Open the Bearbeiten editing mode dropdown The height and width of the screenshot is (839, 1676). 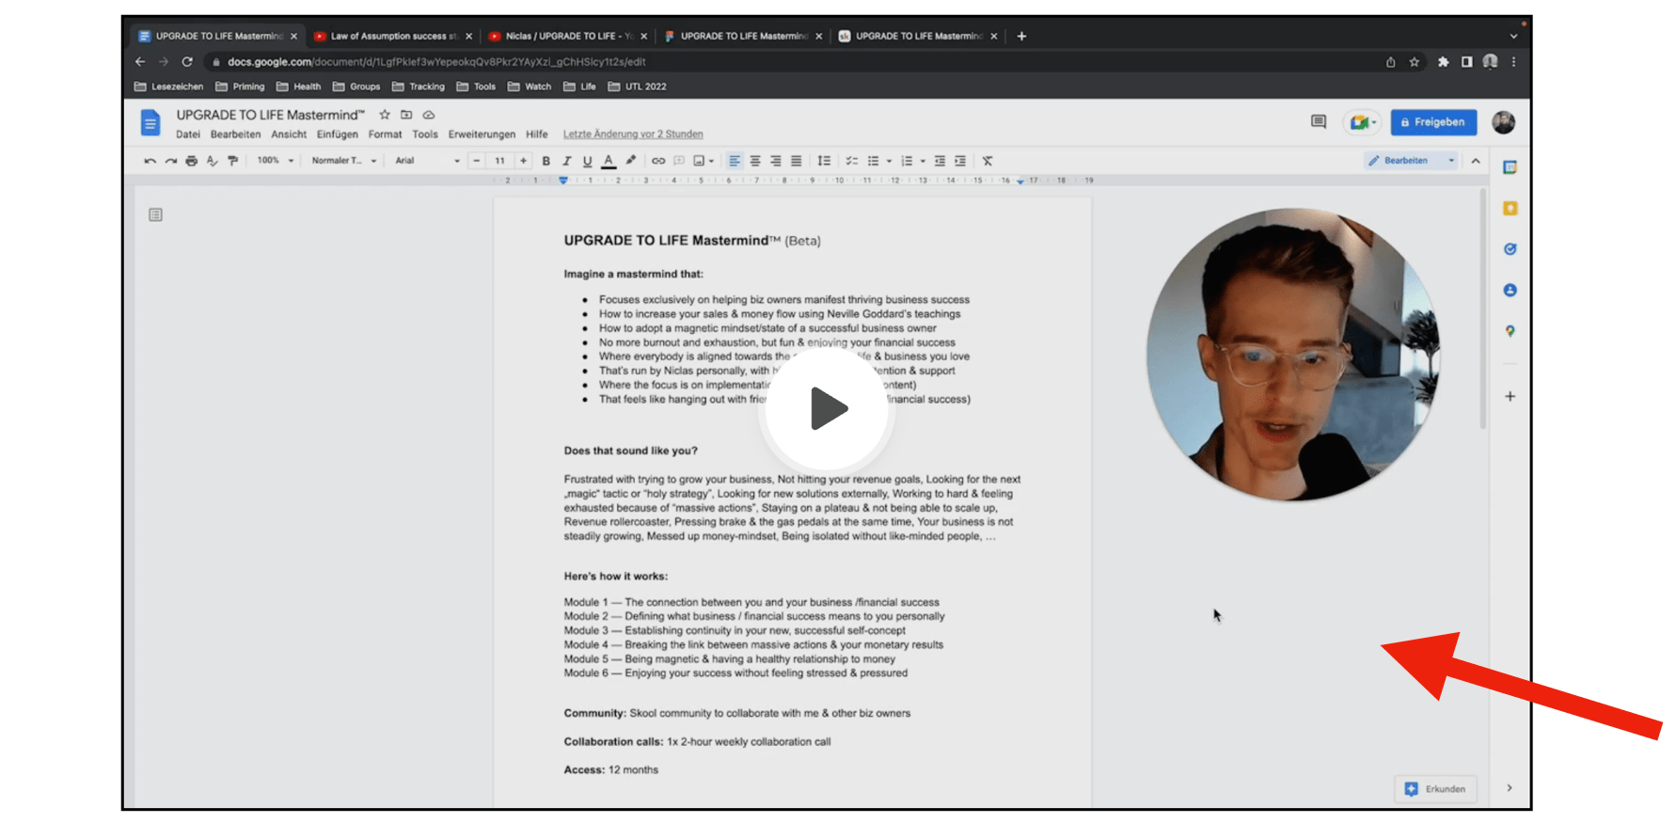click(x=1411, y=161)
